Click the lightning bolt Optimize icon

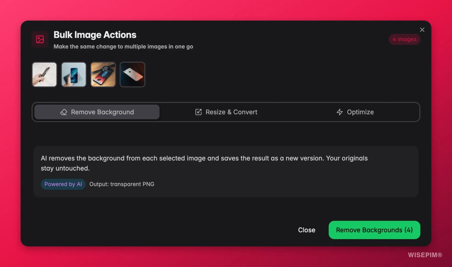point(340,112)
